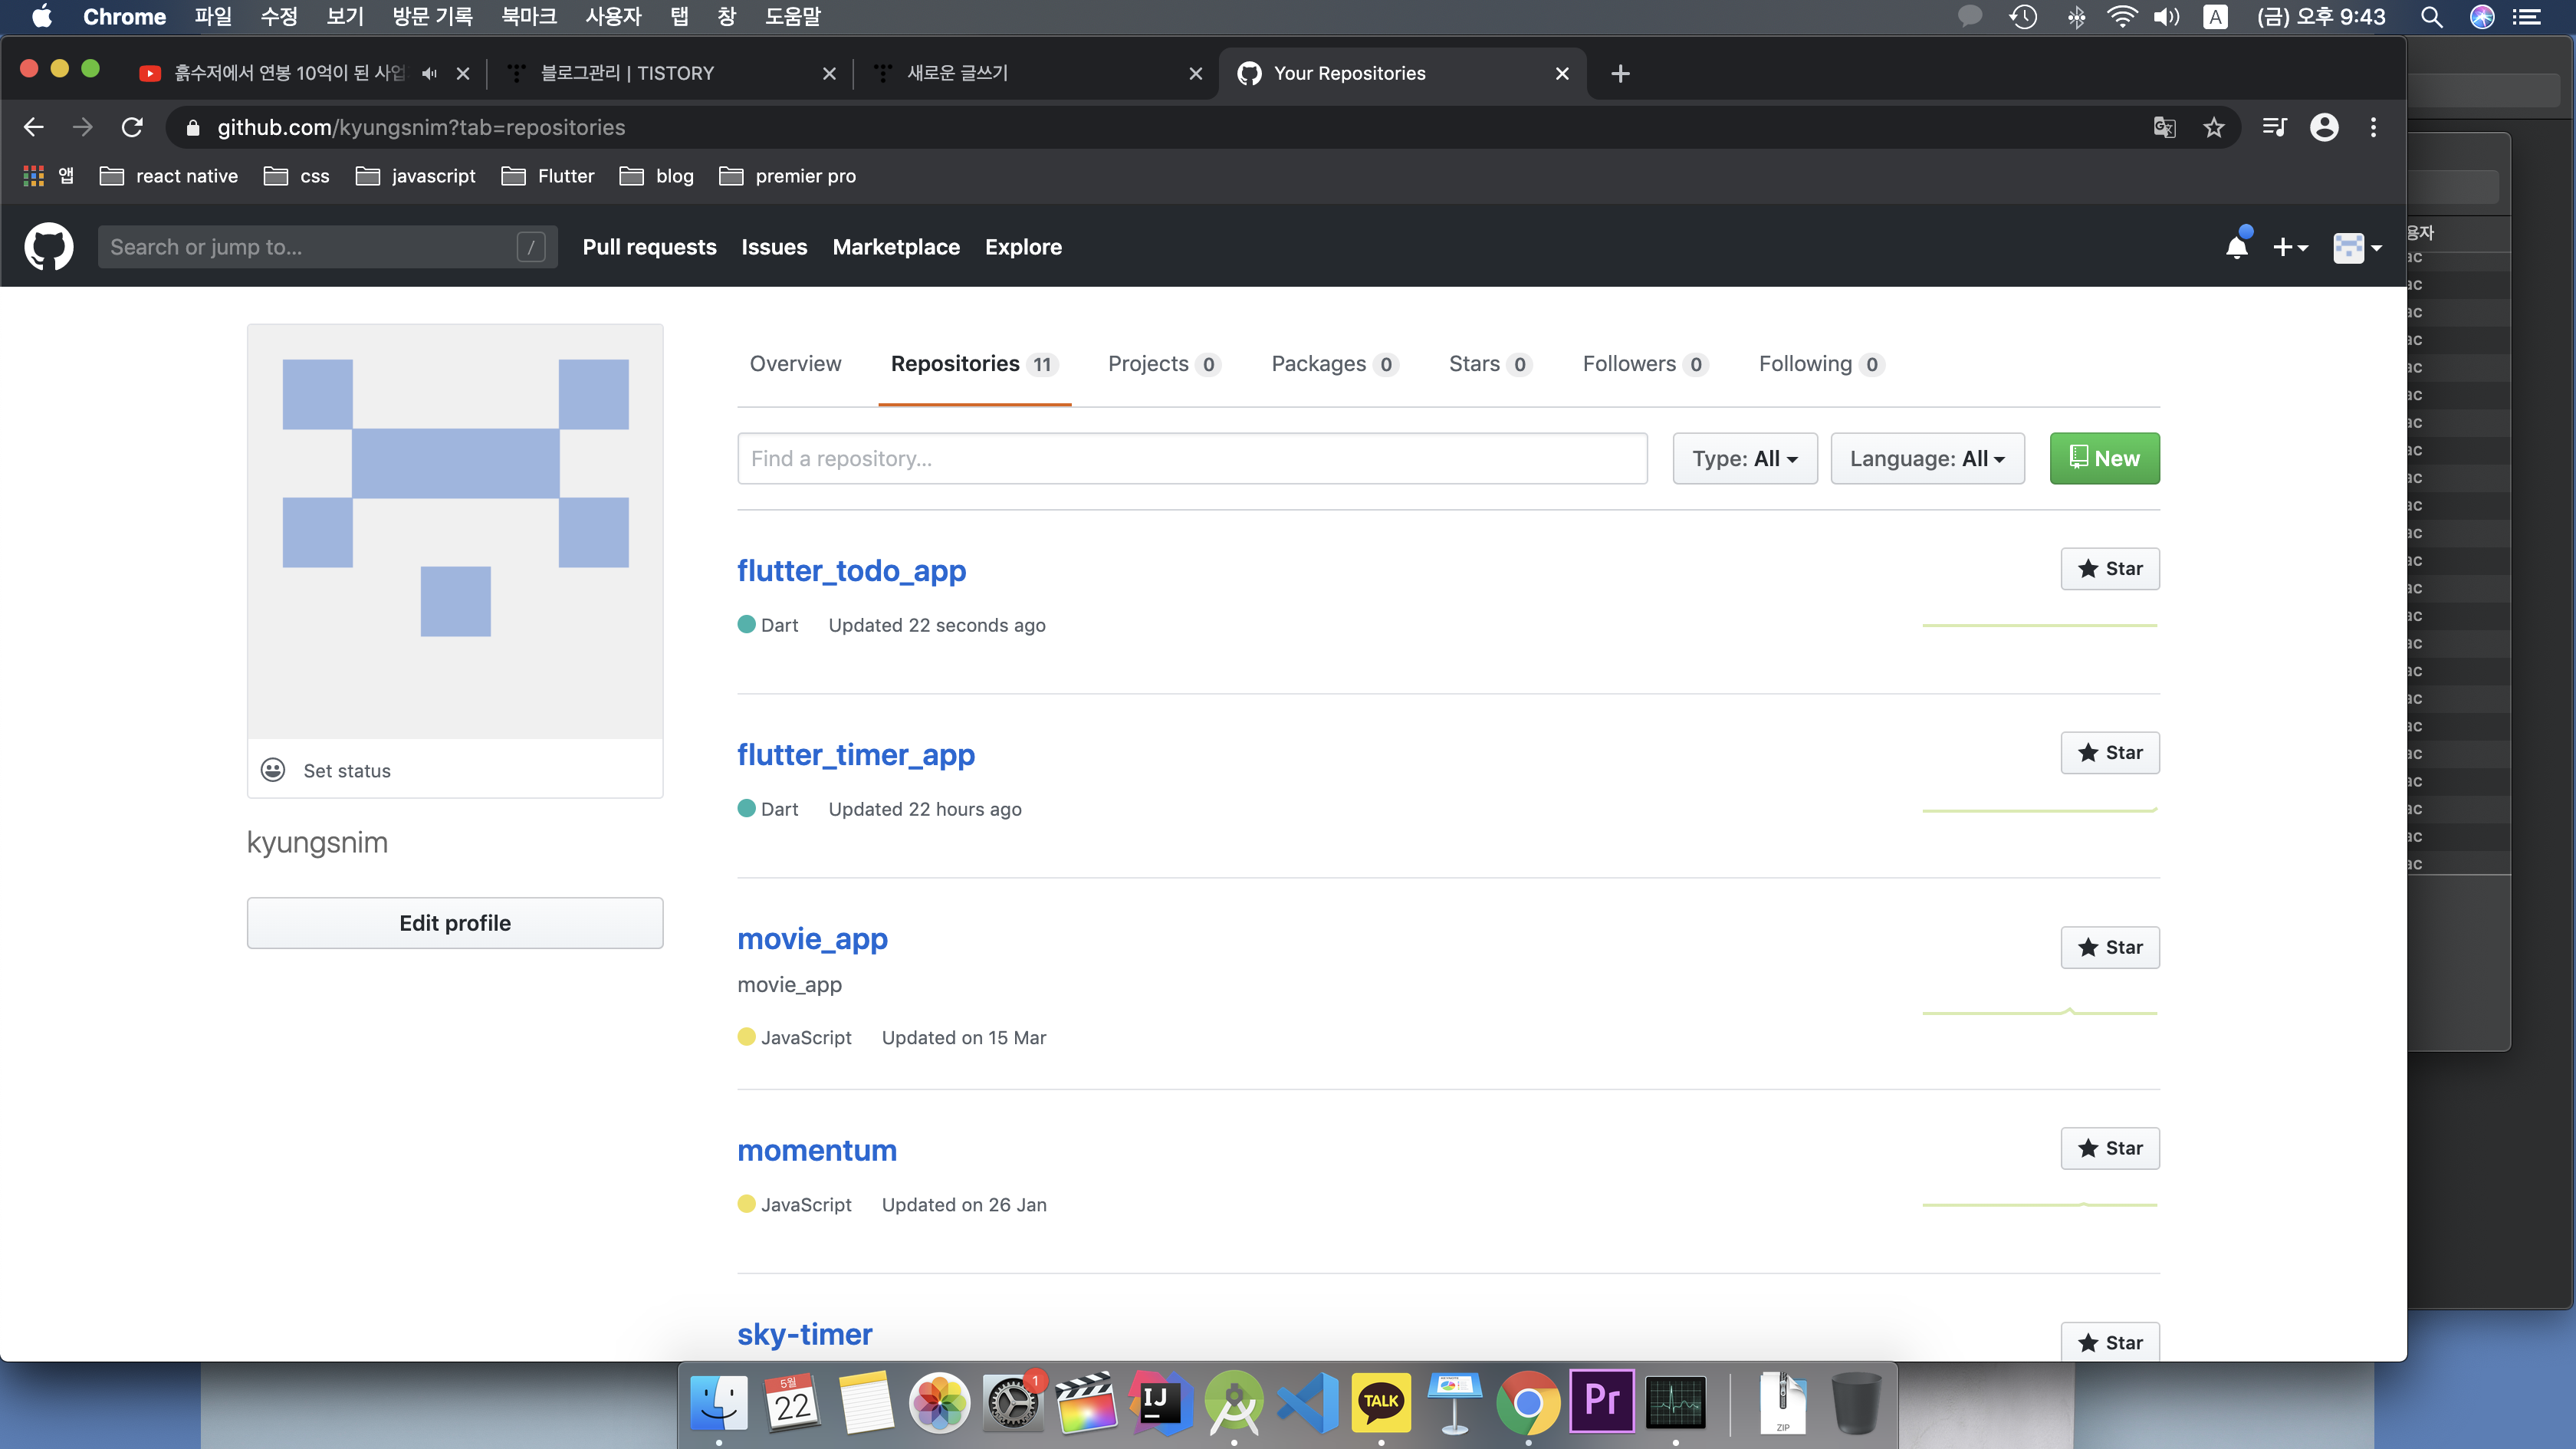Viewport: 2576px width, 1449px height.
Task: Expand the Type: All dropdown
Action: coord(1744,458)
